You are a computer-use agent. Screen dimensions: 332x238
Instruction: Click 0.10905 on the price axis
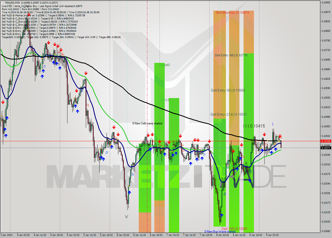point(326,2)
